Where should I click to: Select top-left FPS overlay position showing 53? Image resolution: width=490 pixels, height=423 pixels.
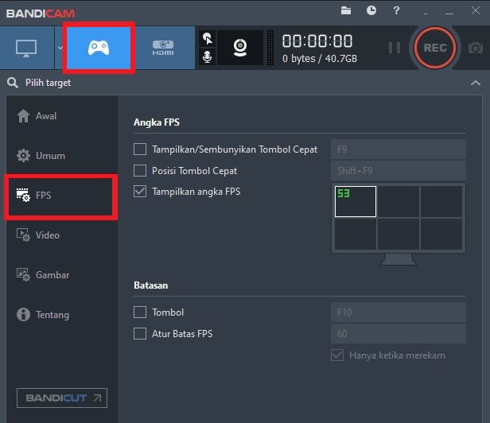click(x=356, y=201)
